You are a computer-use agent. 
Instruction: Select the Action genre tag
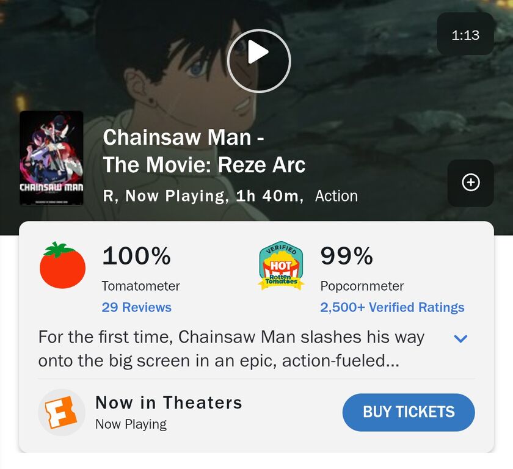tap(336, 196)
